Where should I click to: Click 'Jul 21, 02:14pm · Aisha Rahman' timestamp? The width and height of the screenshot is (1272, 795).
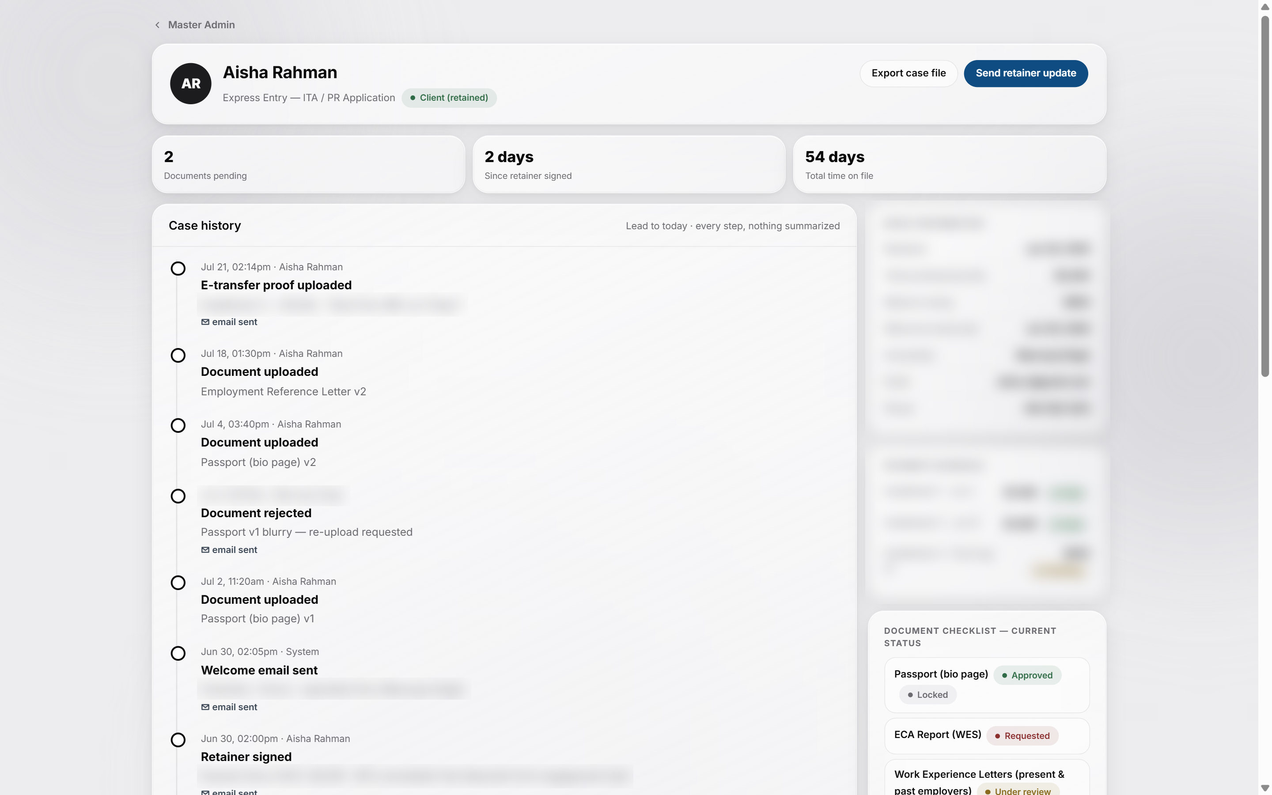[x=272, y=267]
